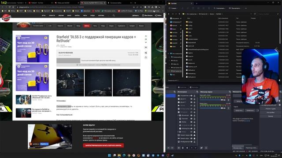
Task: Click Настройки button in OBS controls
Action: coord(270,112)
